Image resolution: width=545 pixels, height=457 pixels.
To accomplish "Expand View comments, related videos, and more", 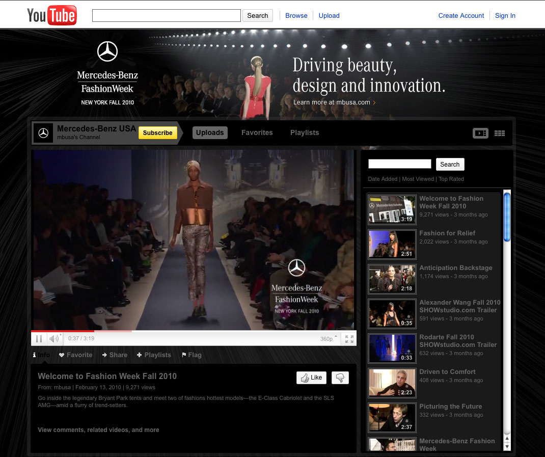I will 98,430.
